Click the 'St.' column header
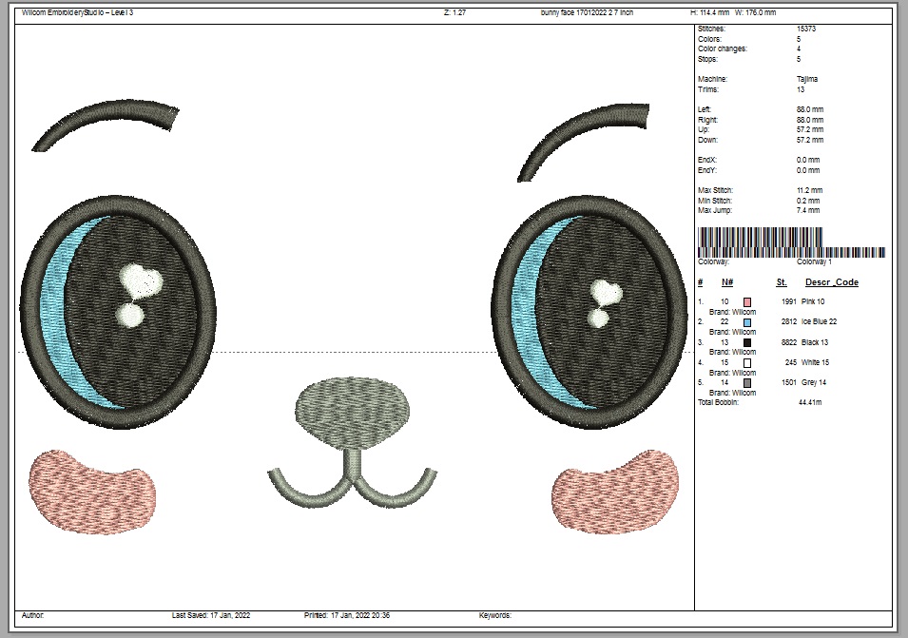The width and height of the screenshot is (908, 638). click(x=781, y=282)
